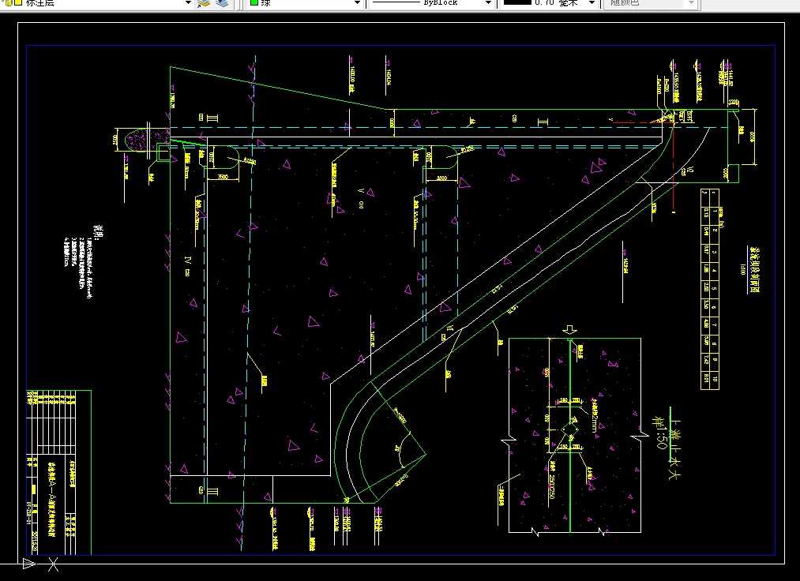The image size is (800, 581).
Task: Open the ByBlock linetype dropdown
Action: 488,3
